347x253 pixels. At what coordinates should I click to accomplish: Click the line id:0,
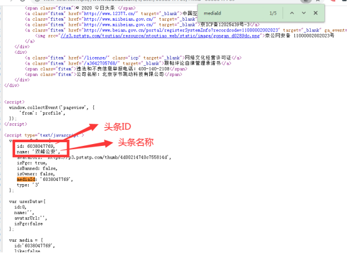point(20,207)
